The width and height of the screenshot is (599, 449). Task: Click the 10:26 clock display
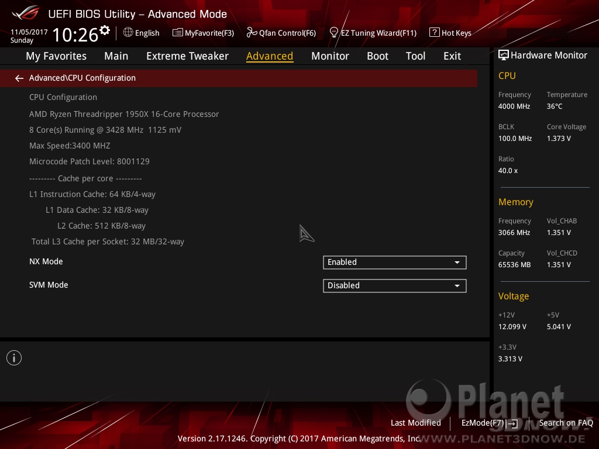[x=75, y=34]
